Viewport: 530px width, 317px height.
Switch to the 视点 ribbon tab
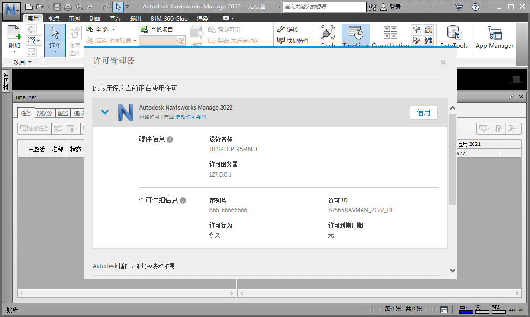tap(53, 19)
